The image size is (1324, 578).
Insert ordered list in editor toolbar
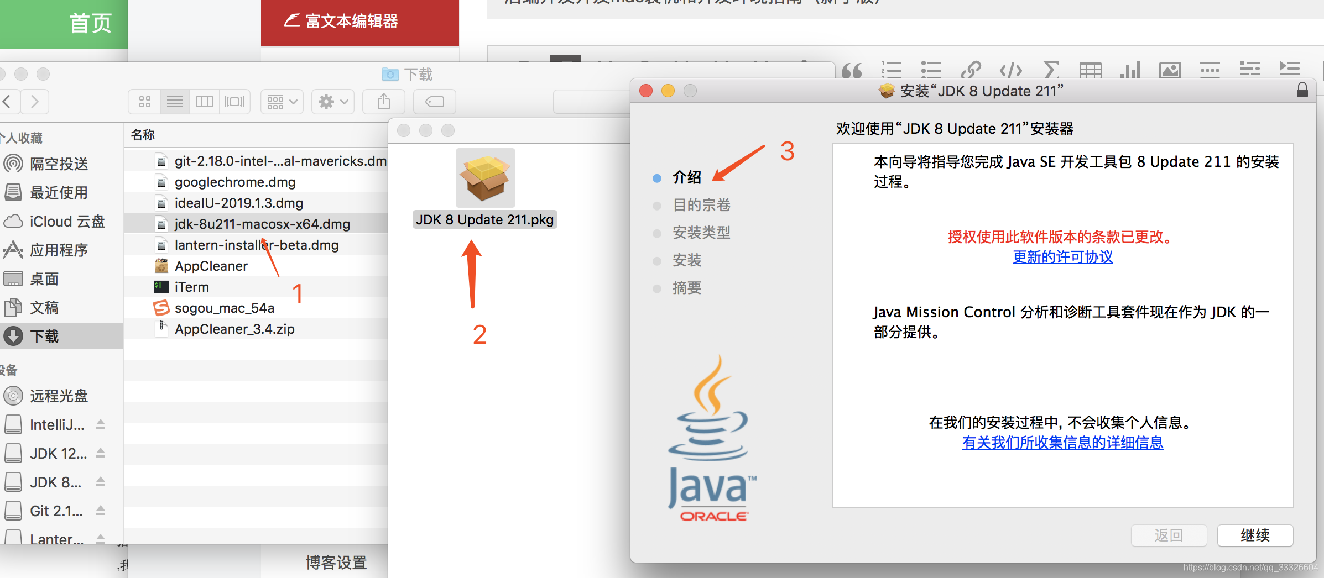(891, 70)
